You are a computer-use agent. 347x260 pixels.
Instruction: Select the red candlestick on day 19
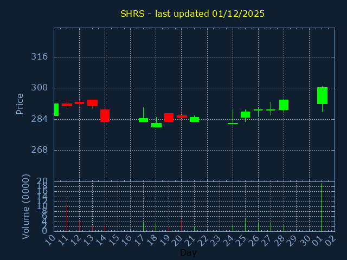coord(169,118)
